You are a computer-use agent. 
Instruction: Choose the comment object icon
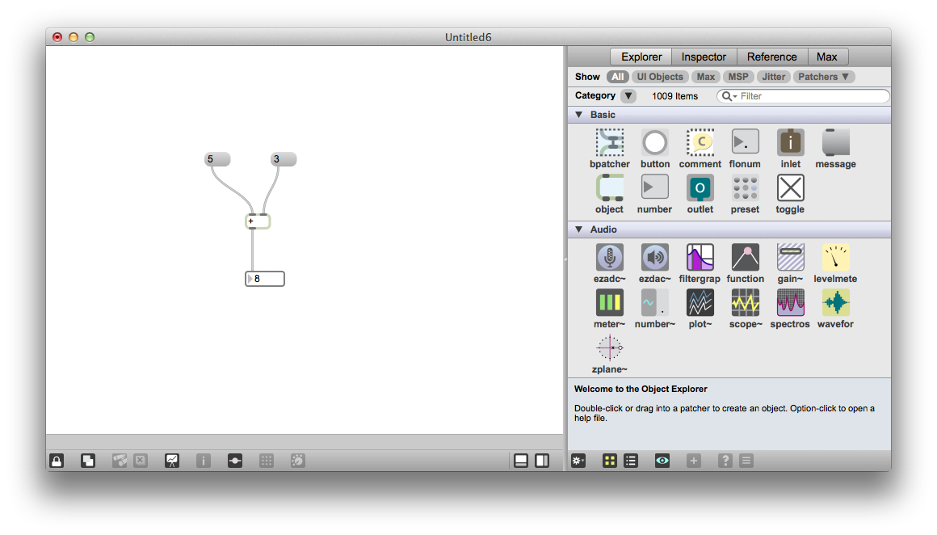700,143
